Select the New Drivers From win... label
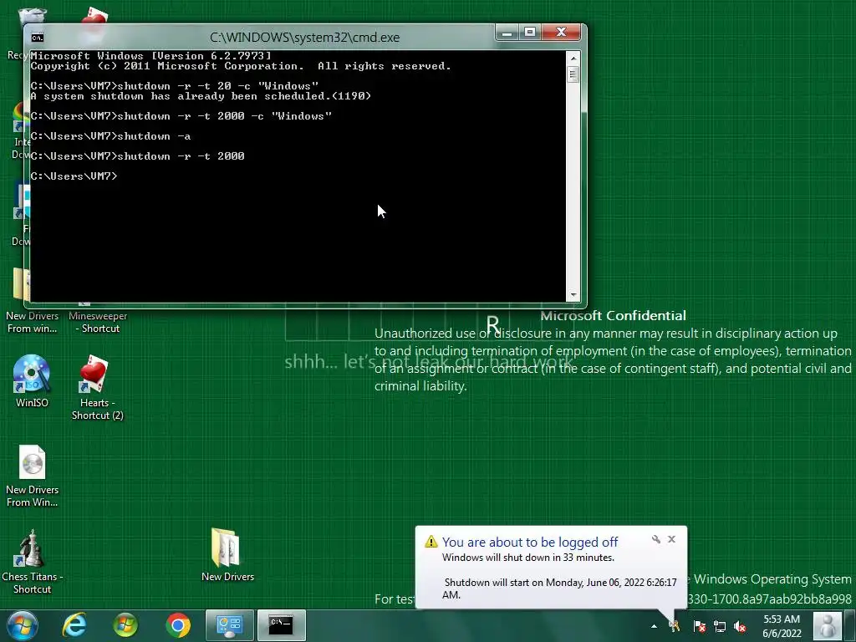This screenshot has width=856, height=642. pyautogui.click(x=32, y=322)
